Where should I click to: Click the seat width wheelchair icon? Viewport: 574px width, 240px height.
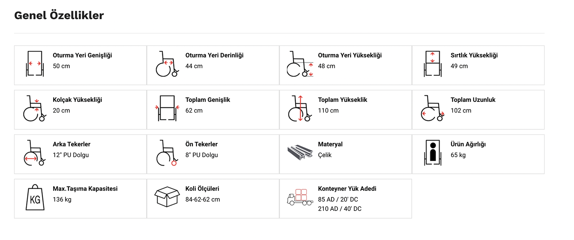(35, 64)
